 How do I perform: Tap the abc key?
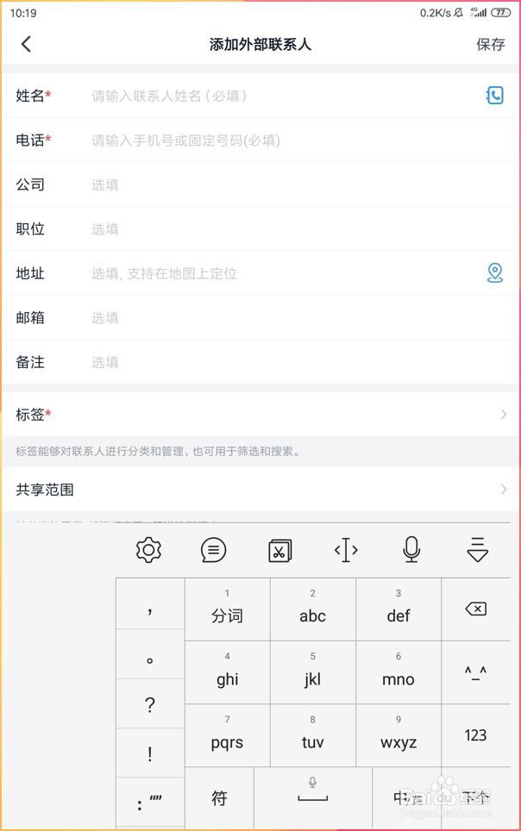313,609
